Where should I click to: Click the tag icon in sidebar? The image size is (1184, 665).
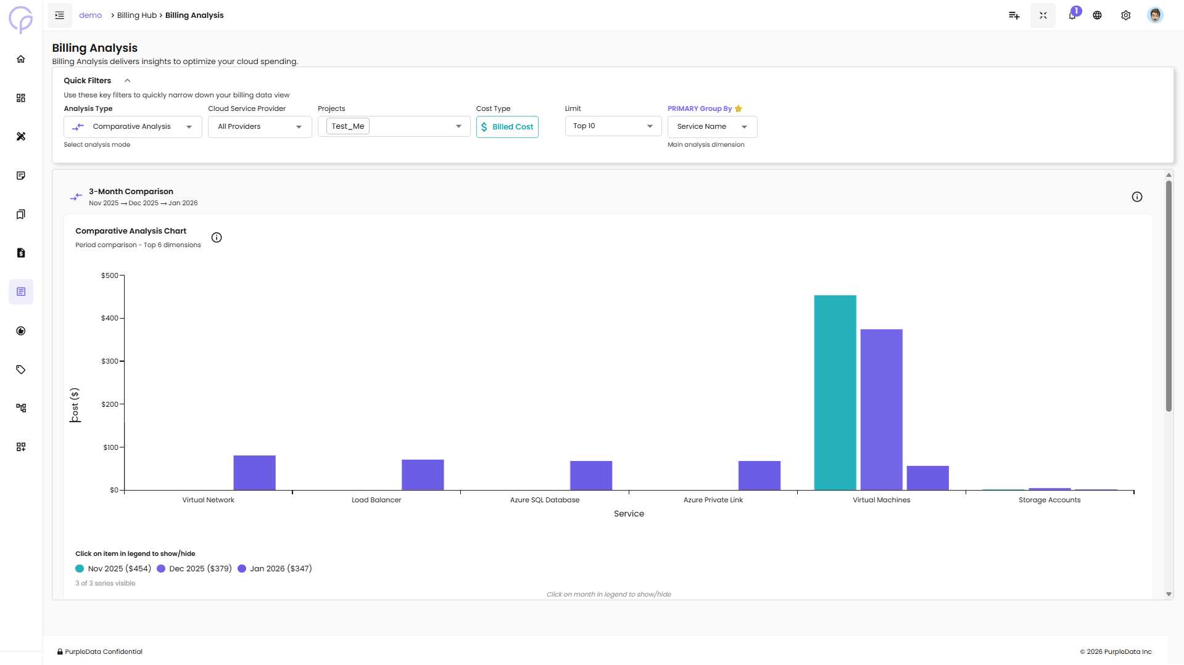pyautogui.click(x=21, y=370)
